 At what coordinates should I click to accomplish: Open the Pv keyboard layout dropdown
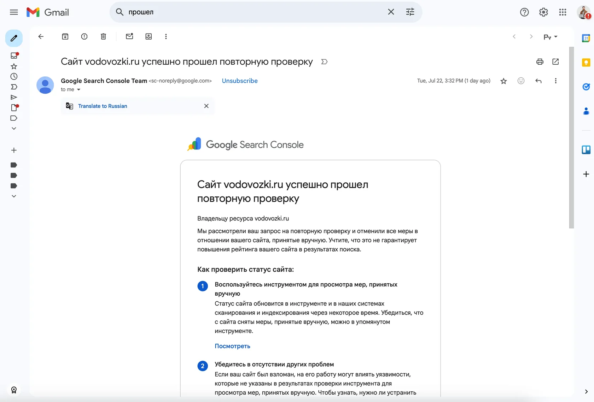[550, 36]
